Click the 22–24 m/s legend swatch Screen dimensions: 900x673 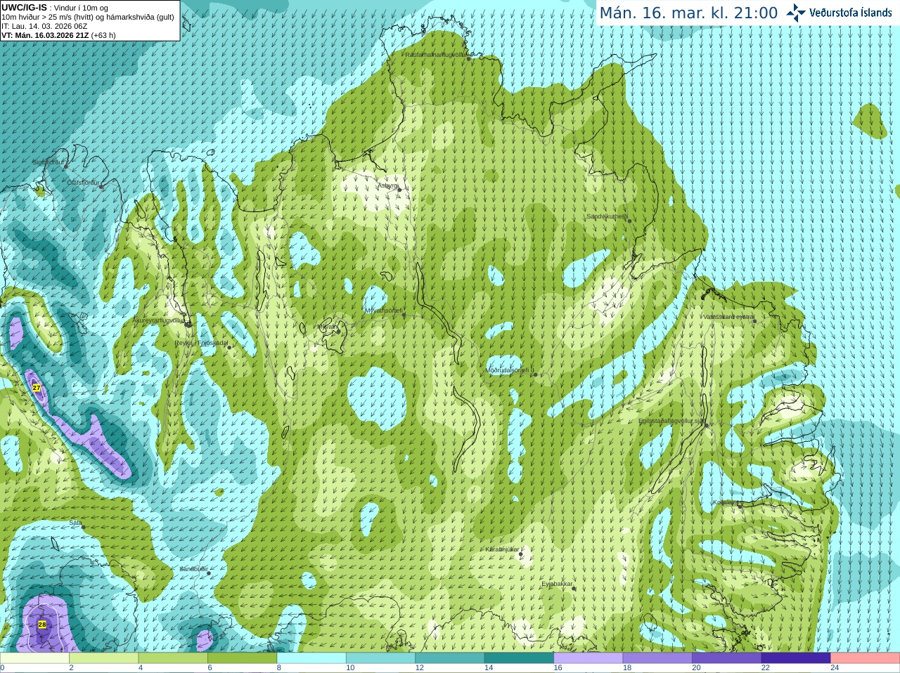pos(796,658)
